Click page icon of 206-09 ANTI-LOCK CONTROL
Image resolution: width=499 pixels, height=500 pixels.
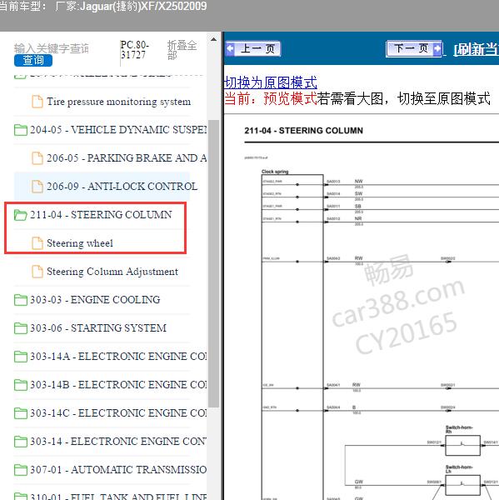37,186
